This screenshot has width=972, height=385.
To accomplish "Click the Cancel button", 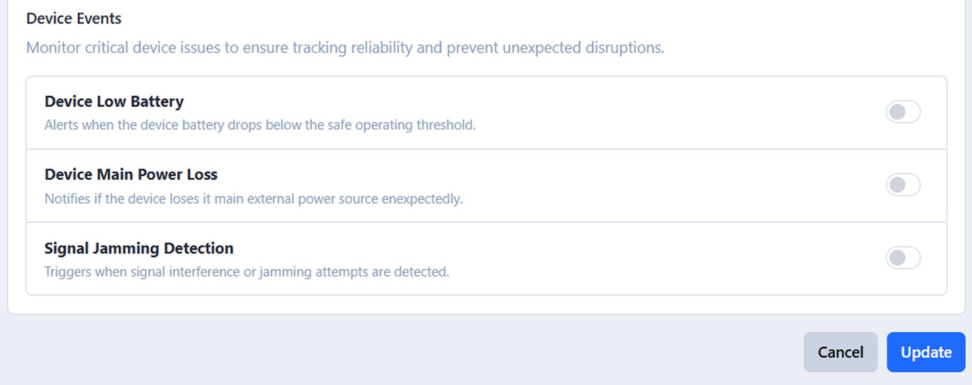I will 840,352.
